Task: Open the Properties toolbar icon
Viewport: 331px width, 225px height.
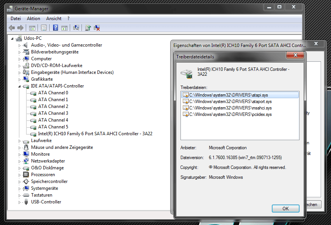Action: pos(44,28)
